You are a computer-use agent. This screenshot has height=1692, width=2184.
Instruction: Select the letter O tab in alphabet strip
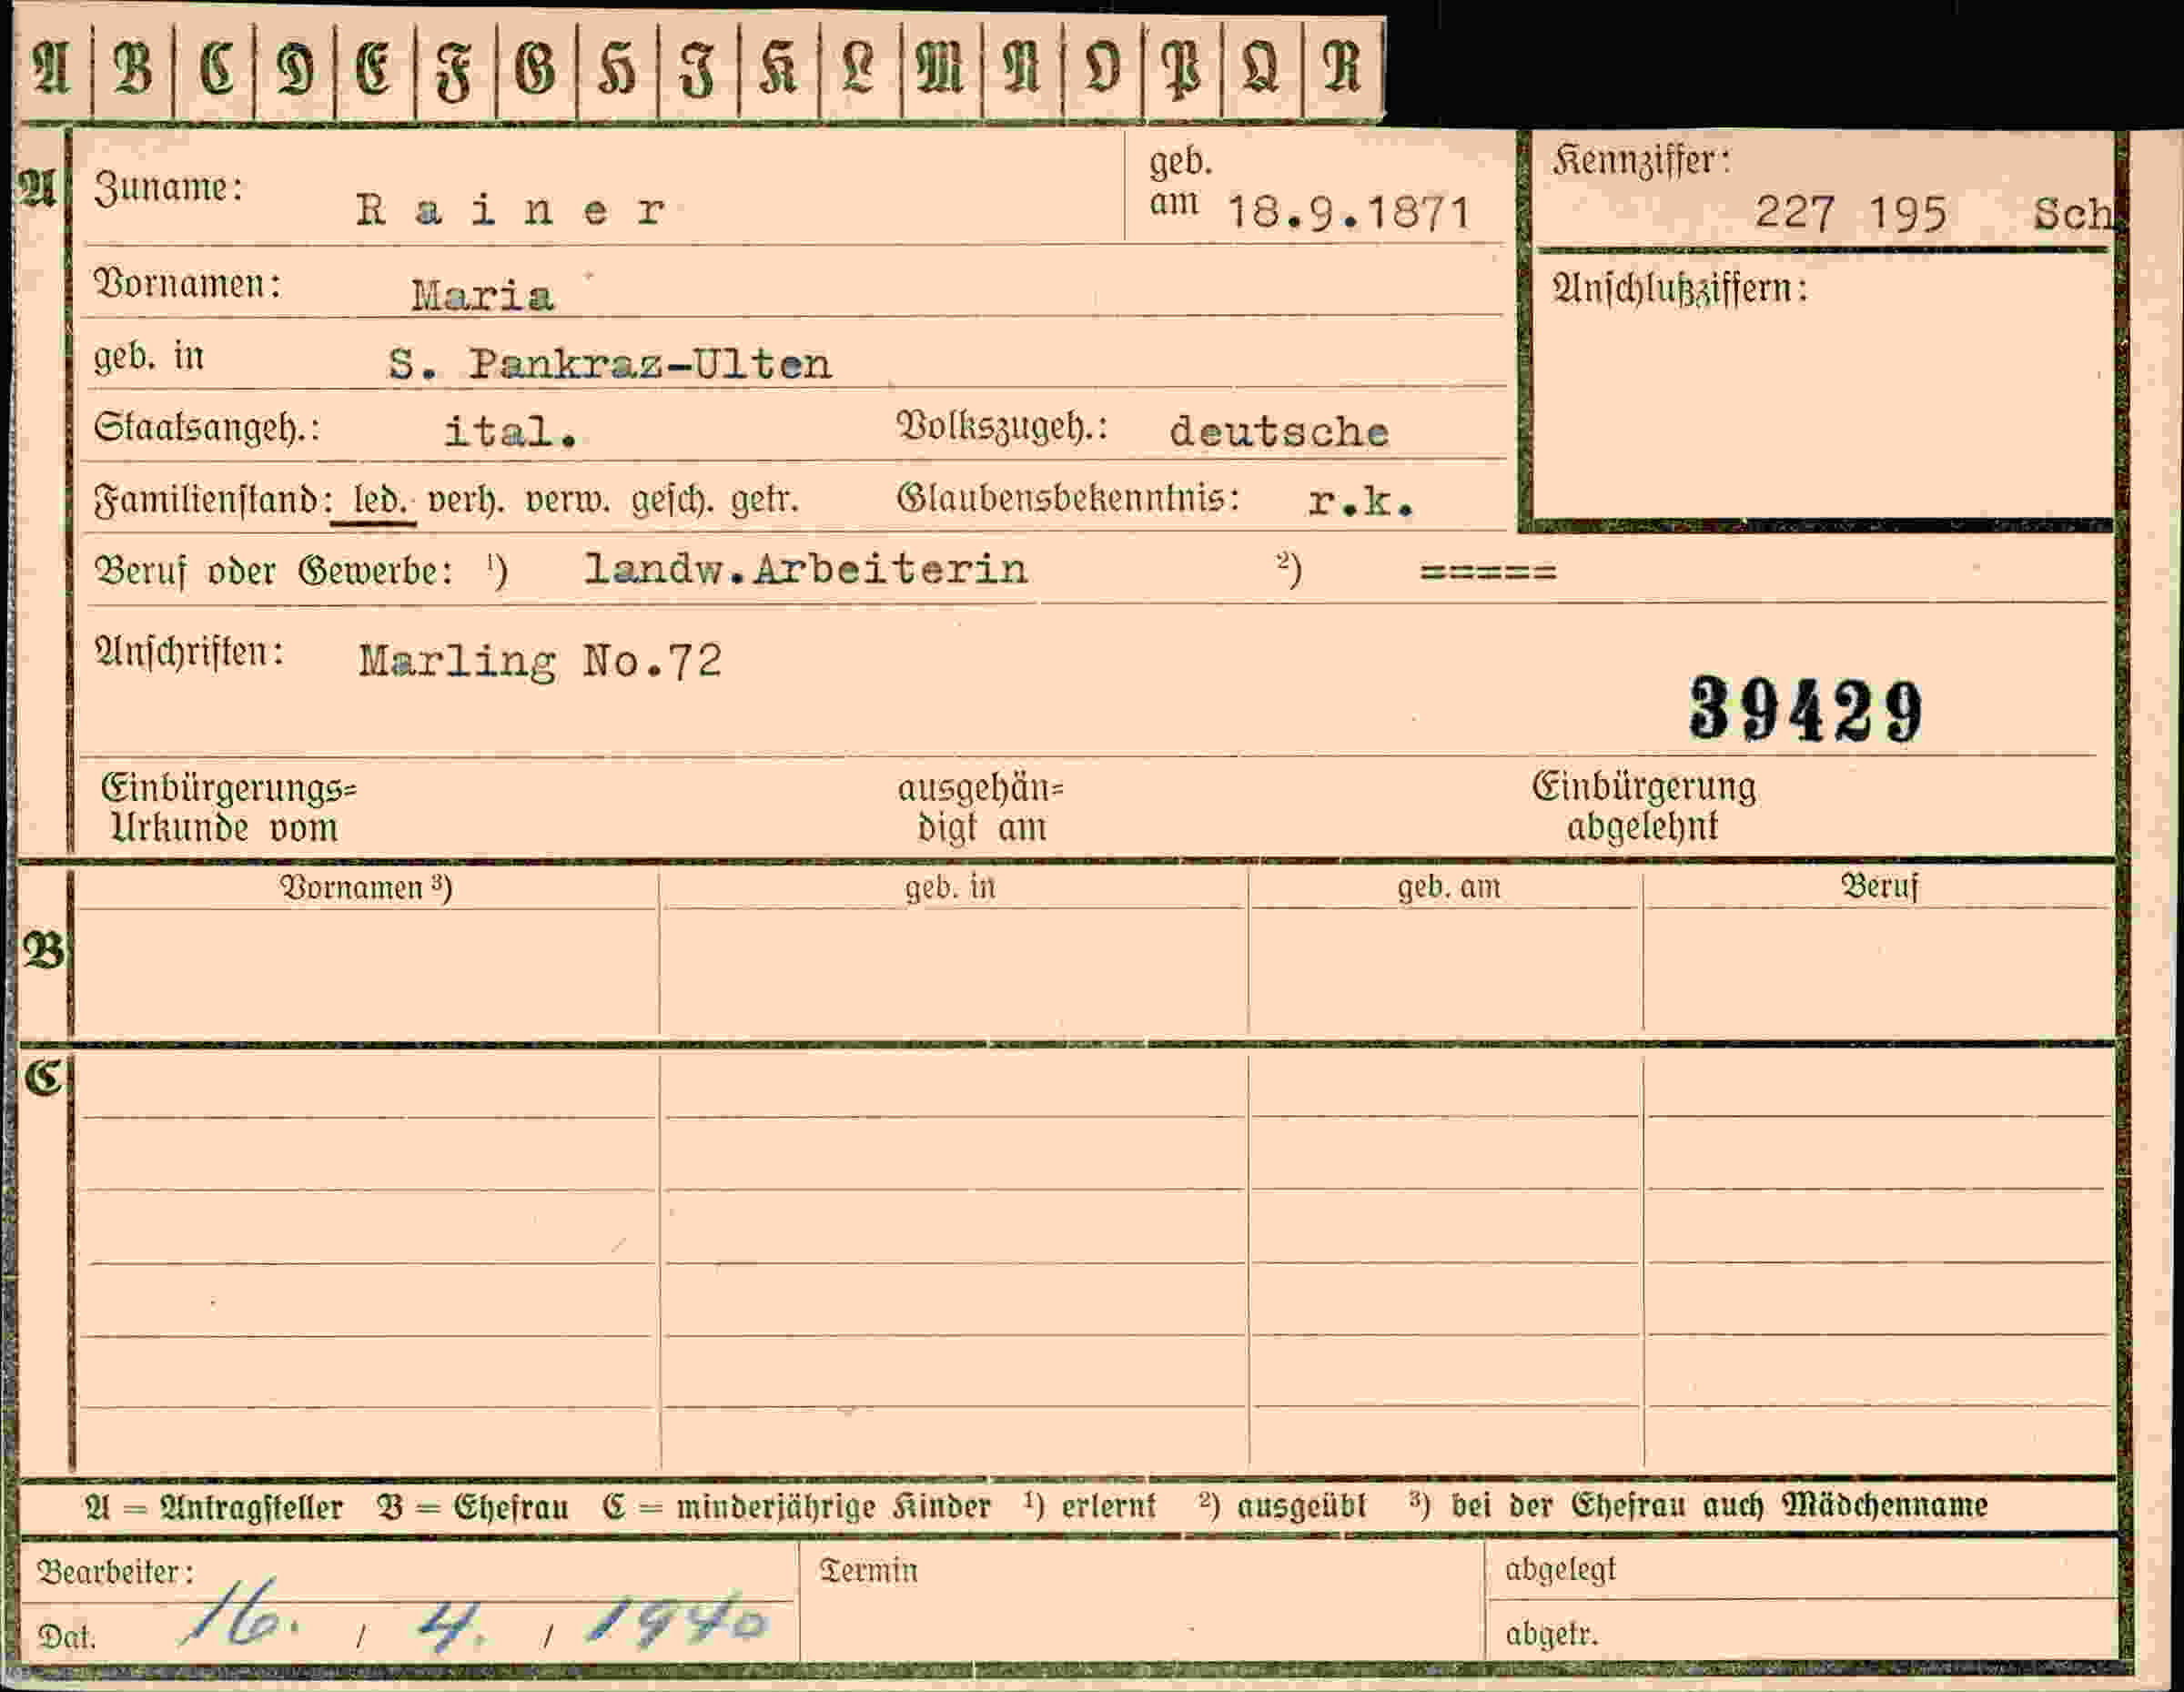1102,69
